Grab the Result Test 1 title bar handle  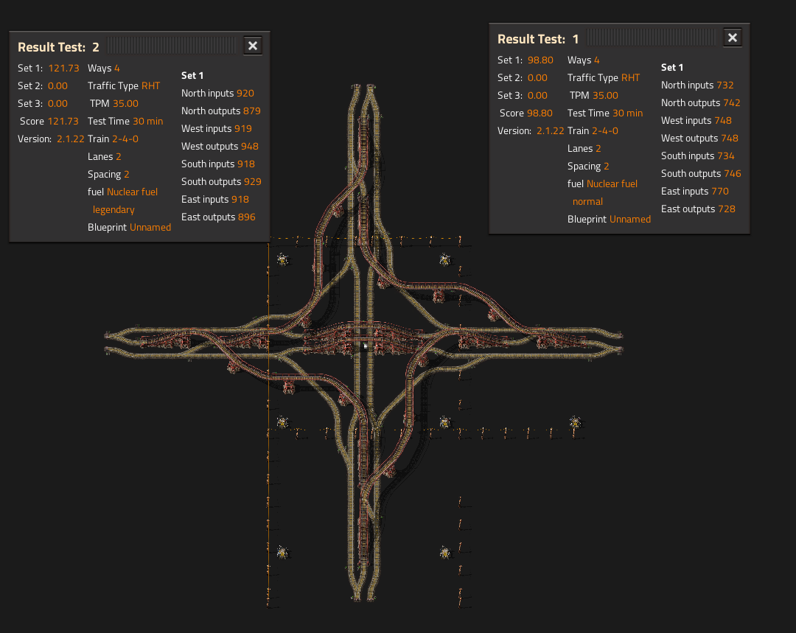click(x=651, y=38)
